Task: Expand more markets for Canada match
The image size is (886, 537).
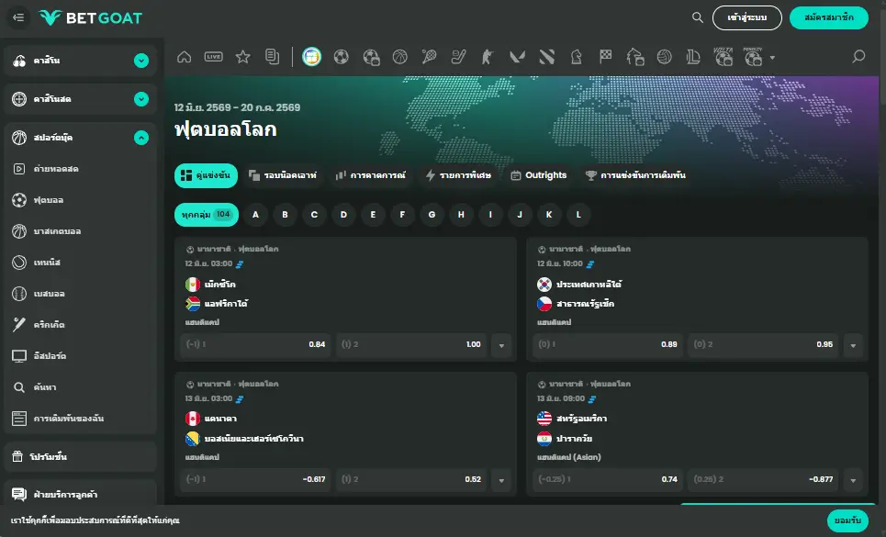Action: (x=501, y=480)
